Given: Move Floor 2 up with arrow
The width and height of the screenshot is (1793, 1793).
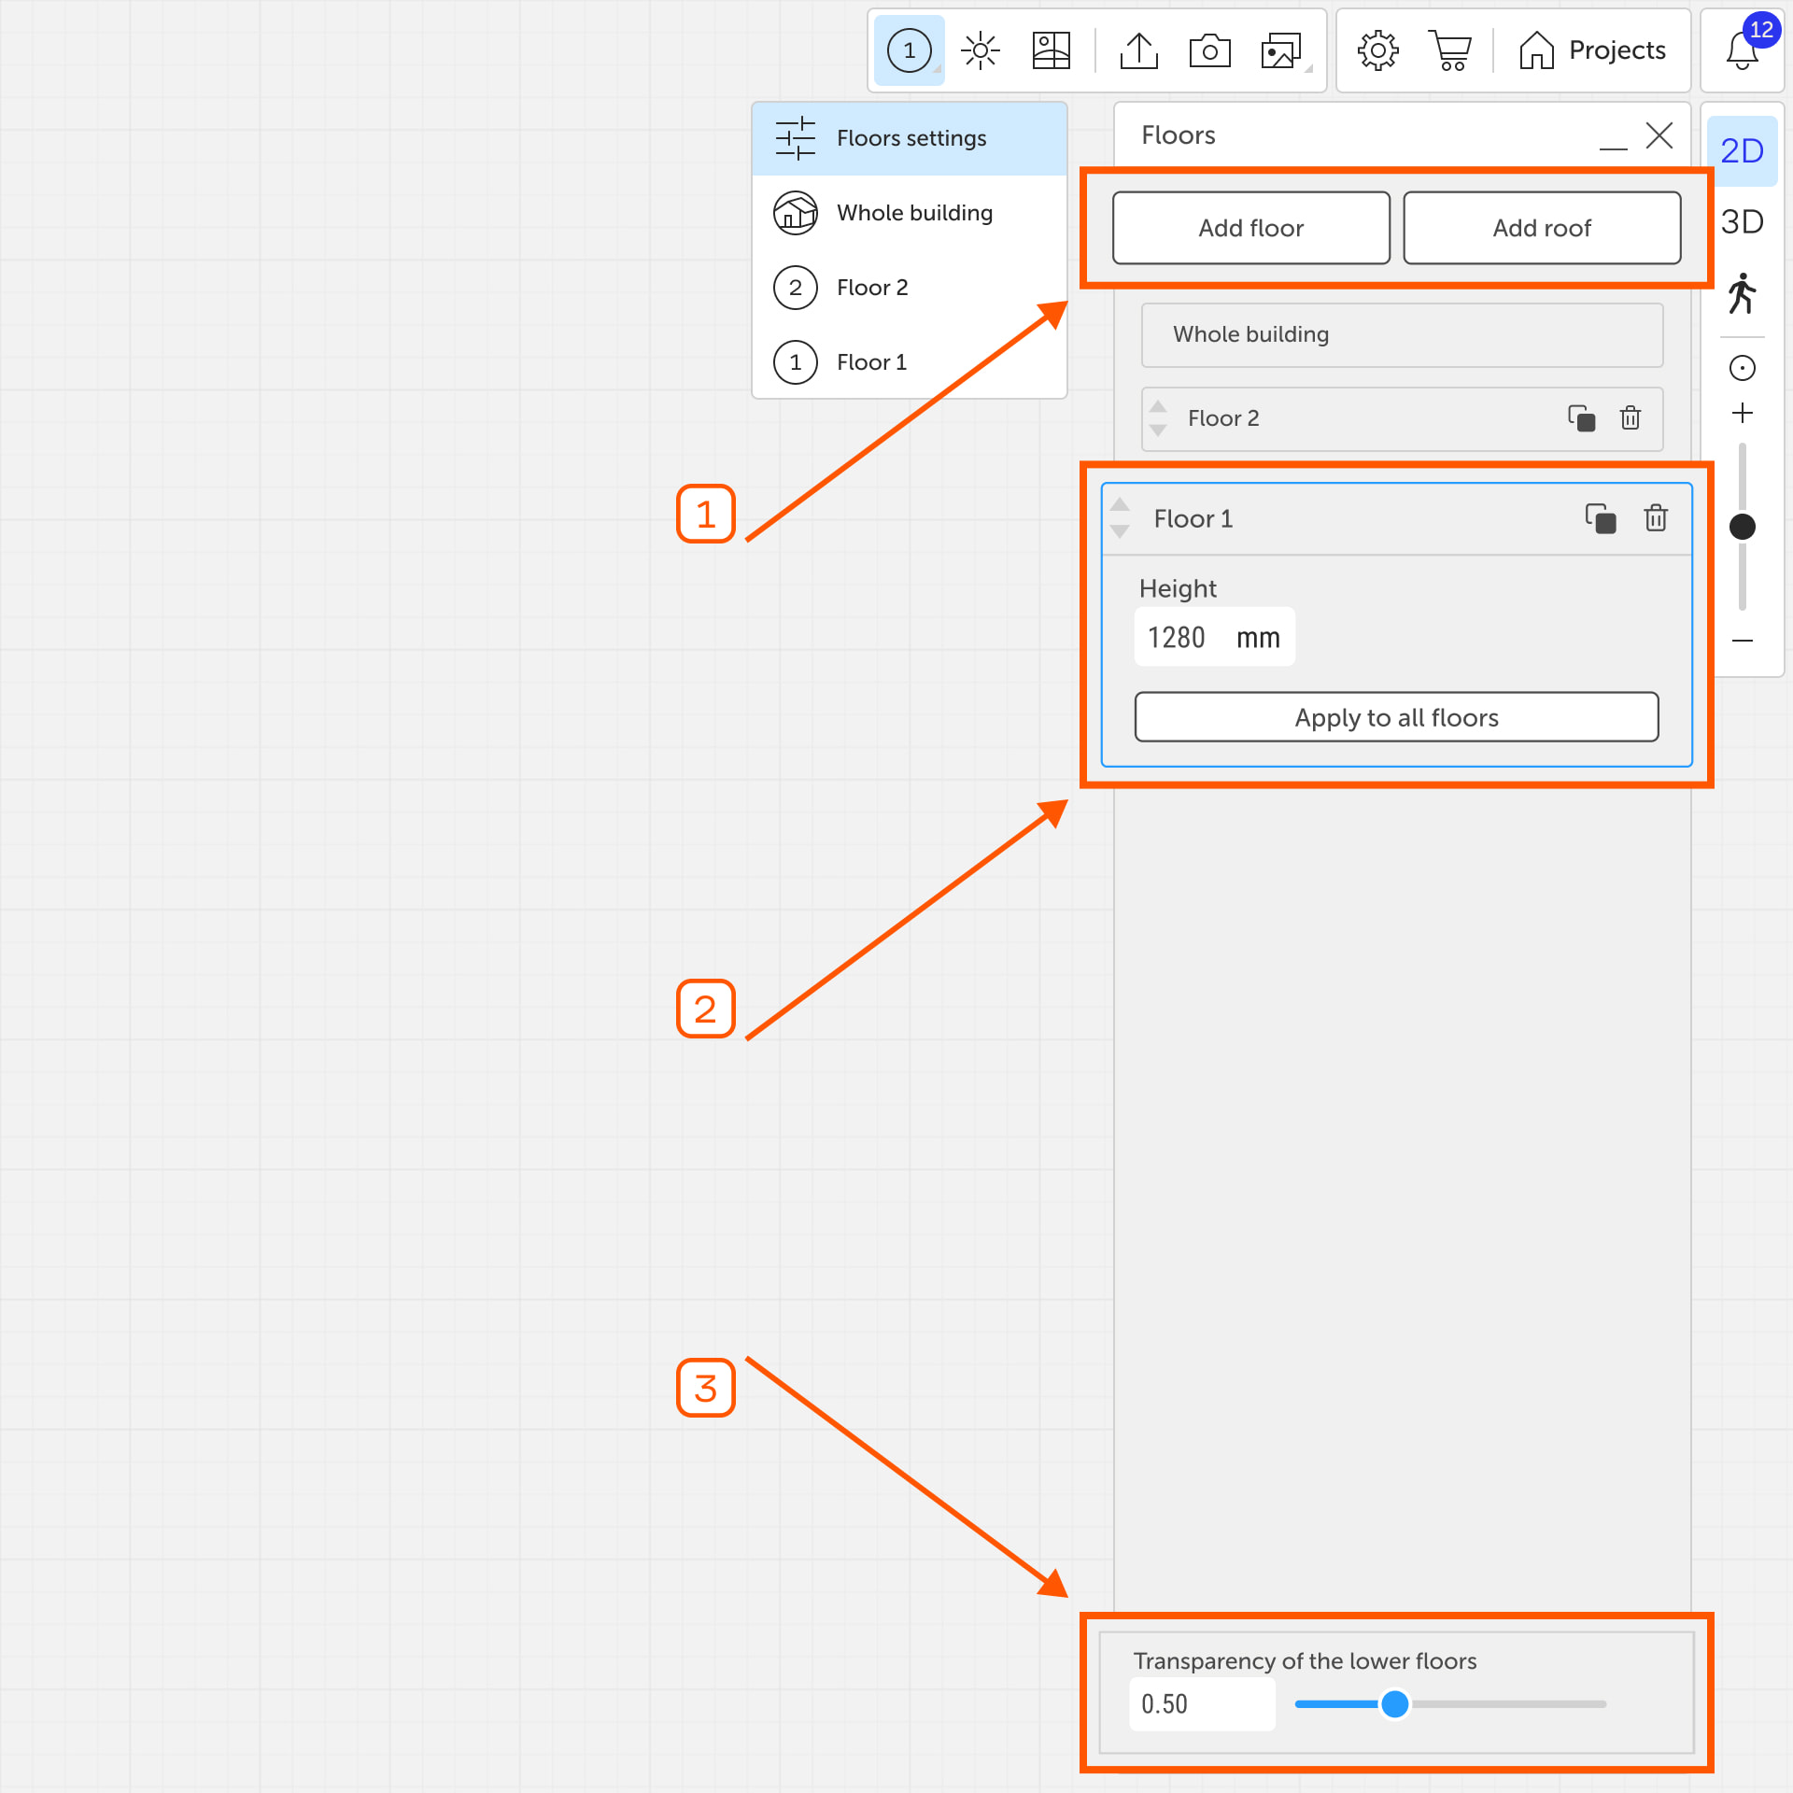Looking at the screenshot, I should (1158, 406).
